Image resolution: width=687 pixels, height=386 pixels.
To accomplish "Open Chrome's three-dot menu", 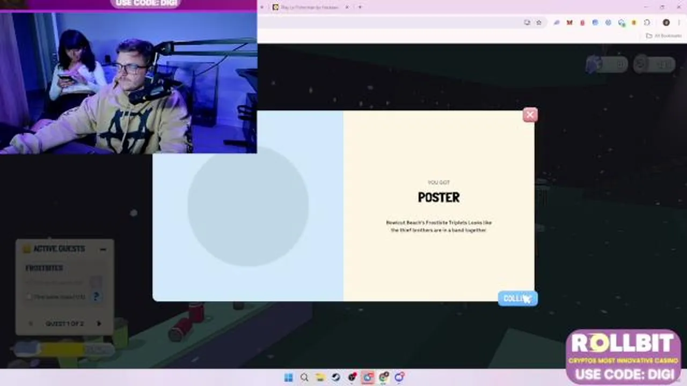I will pos(678,23).
